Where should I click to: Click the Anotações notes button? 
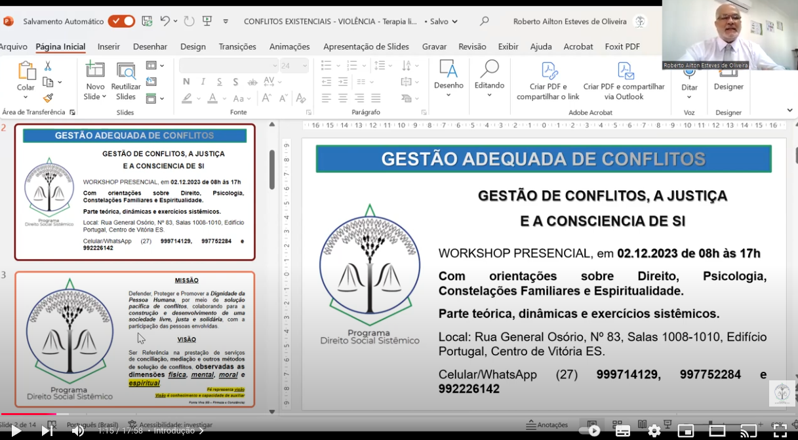point(548,424)
